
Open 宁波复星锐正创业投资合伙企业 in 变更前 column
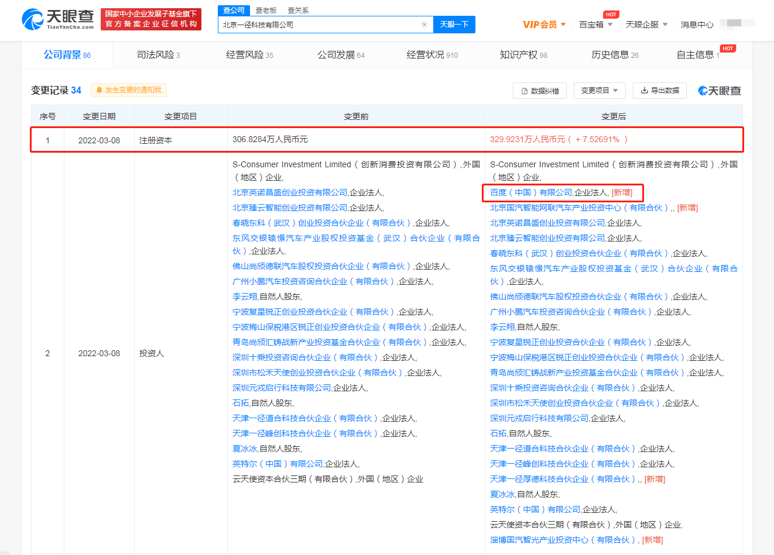tap(314, 312)
